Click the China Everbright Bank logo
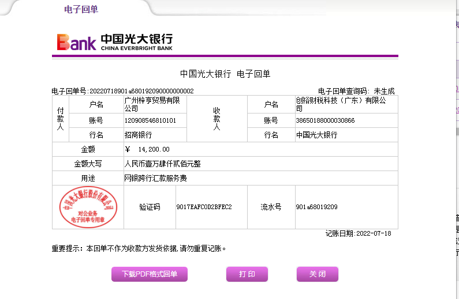 click(115, 42)
